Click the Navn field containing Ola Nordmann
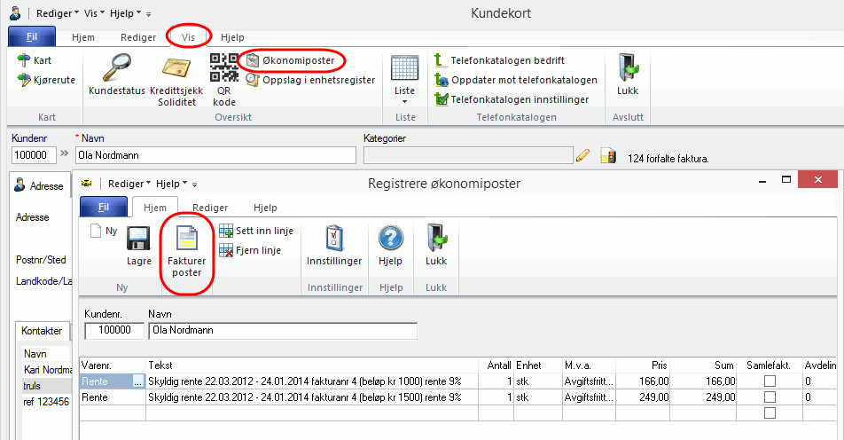Screen dimensions: 844x440 (216, 156)
